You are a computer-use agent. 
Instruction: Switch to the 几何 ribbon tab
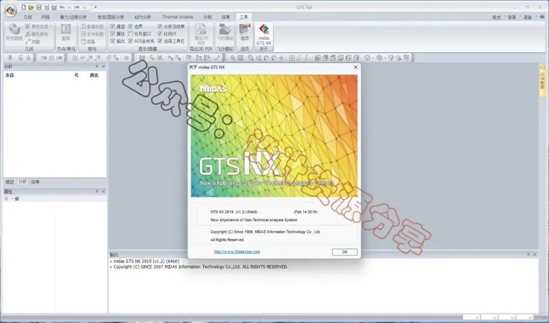click(x=27, y=17)
